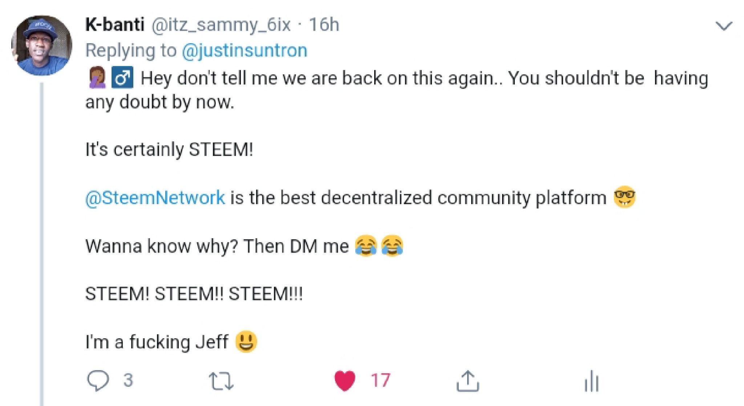Click the facepalm emoji in the tweet

97,78
